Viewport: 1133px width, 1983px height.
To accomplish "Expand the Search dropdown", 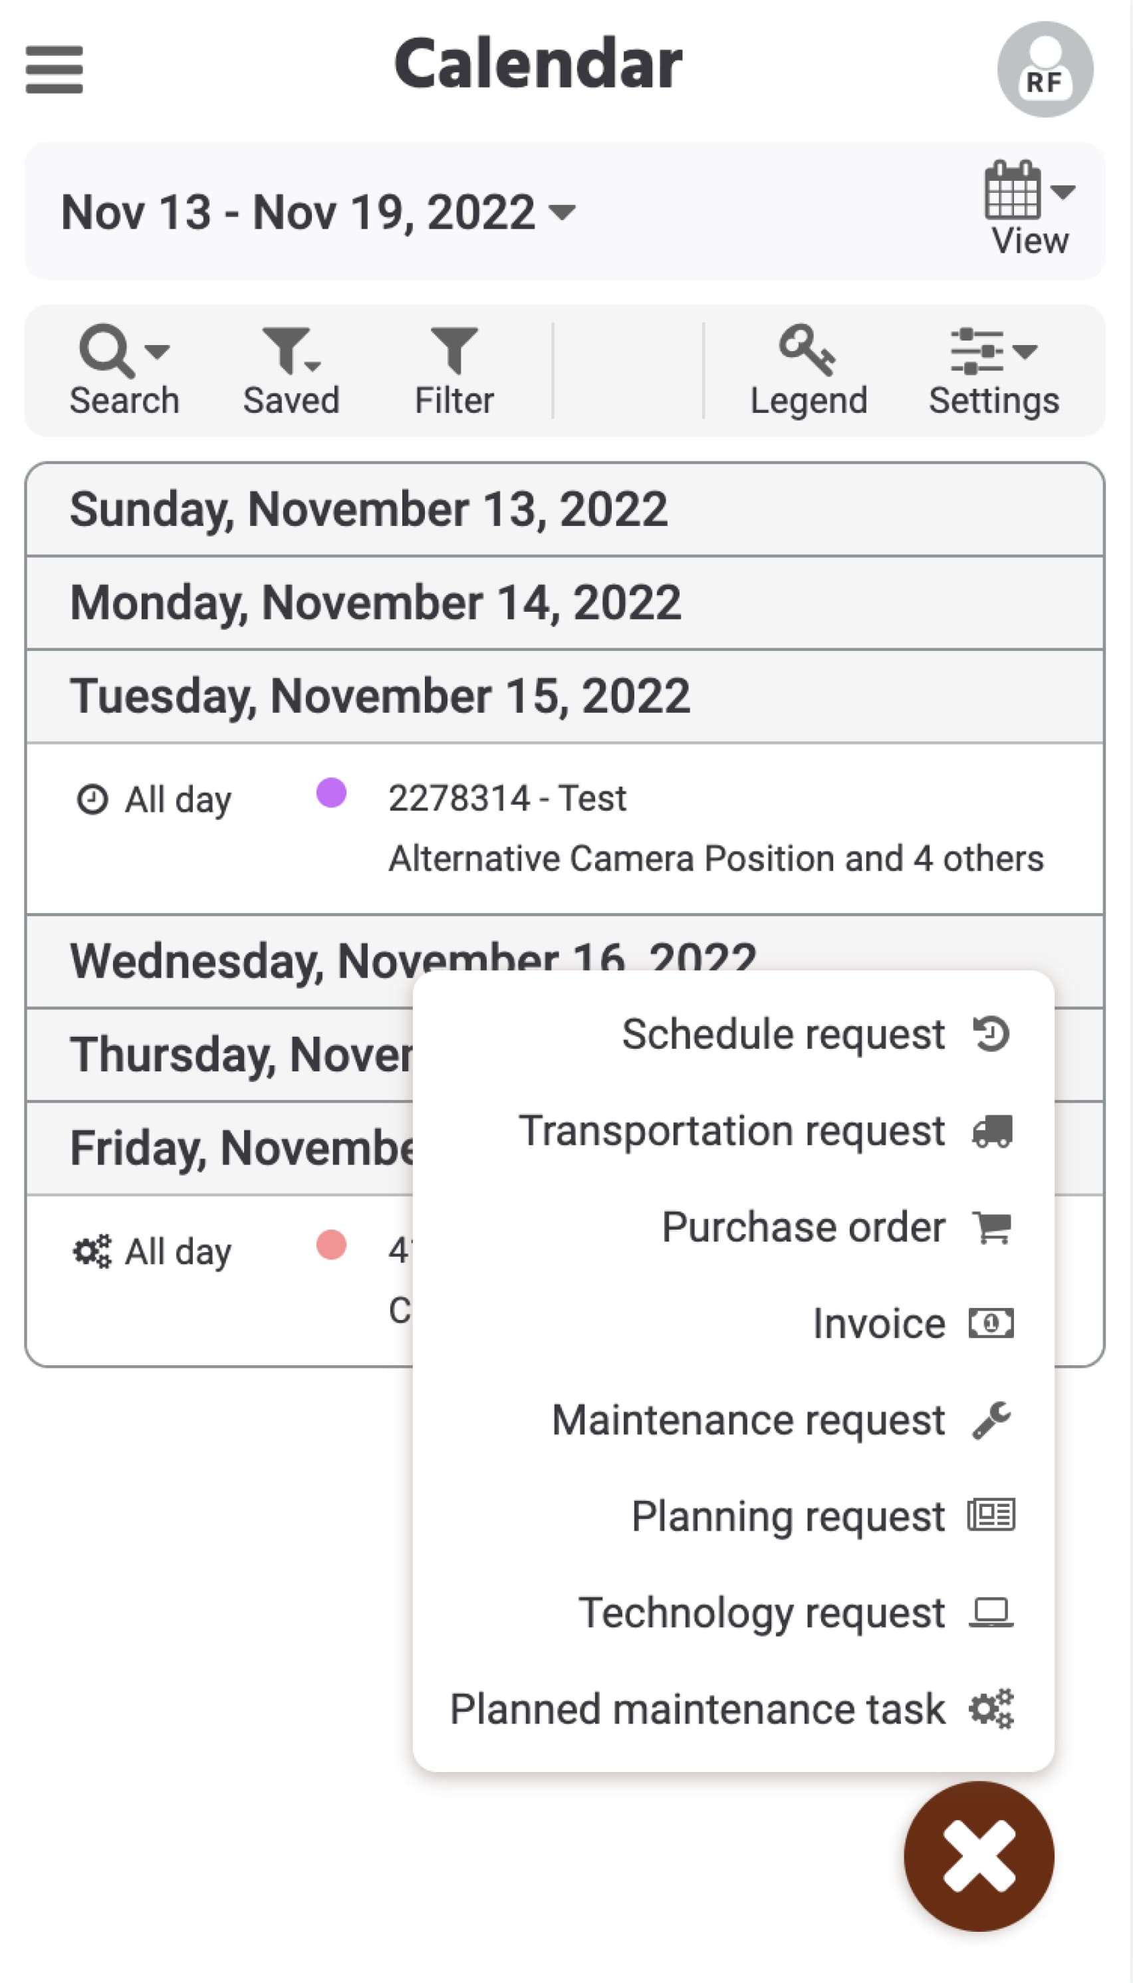I will tap(124, 370).
